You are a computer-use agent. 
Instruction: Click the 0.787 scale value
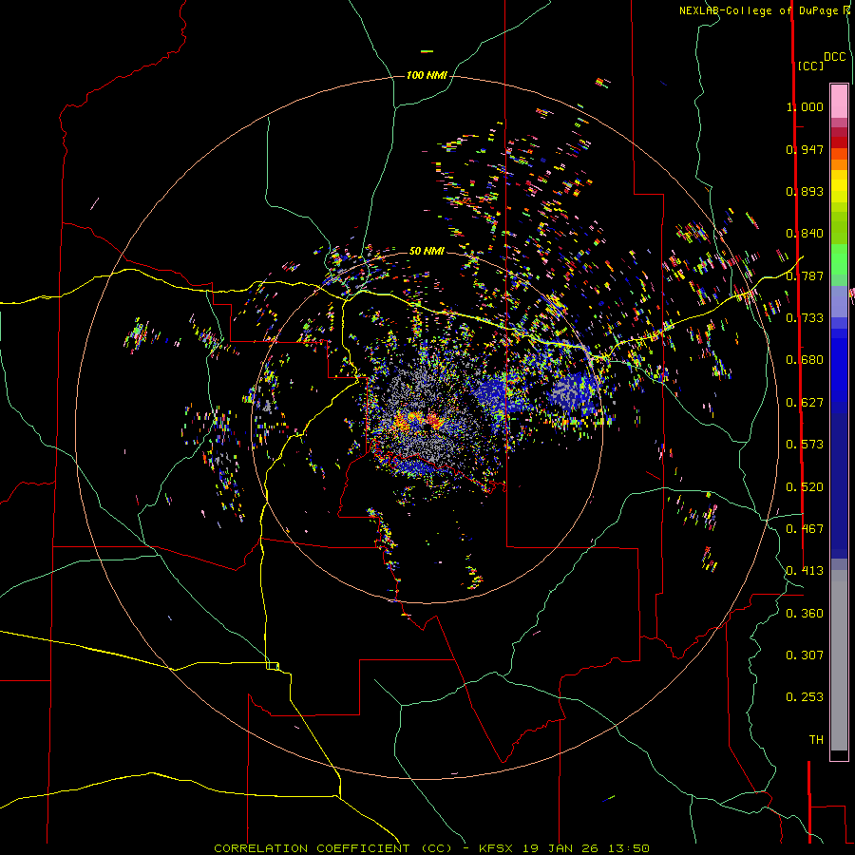(805, 275)
